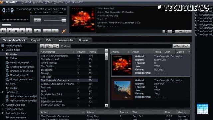Open the Onlangs afgespeeld view
Image resolution: width=213 pixels, height=120 pixels.
click(21, 71)
